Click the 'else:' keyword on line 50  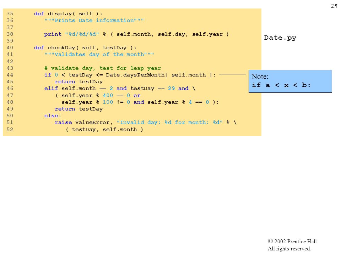click(53, 116)
